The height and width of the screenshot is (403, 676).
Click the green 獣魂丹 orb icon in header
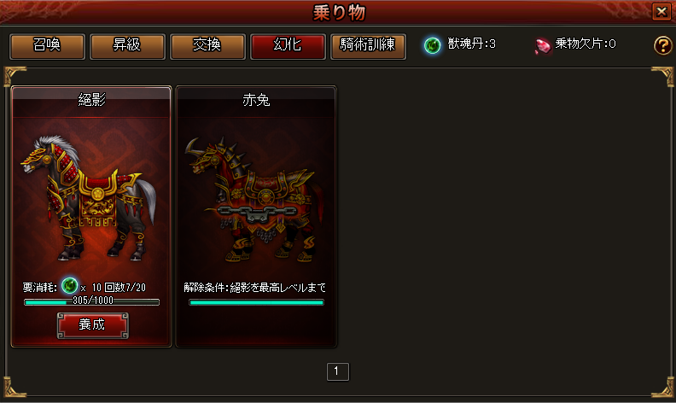click(x=433, y=45)
